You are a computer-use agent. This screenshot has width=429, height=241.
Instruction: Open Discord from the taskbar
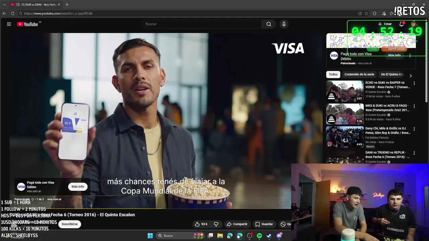point(279,236)
